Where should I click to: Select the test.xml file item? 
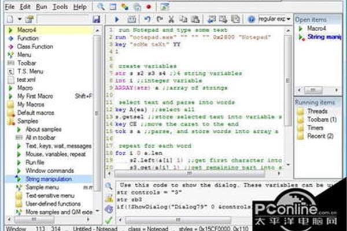pos(27,80)
